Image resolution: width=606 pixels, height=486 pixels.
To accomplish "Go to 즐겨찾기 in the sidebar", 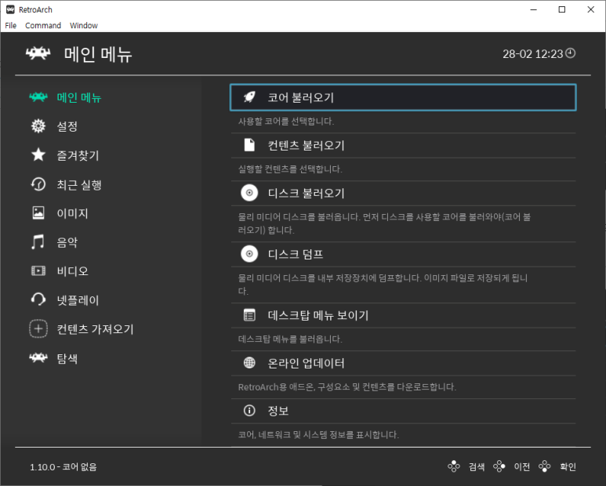I will point(78,155).
